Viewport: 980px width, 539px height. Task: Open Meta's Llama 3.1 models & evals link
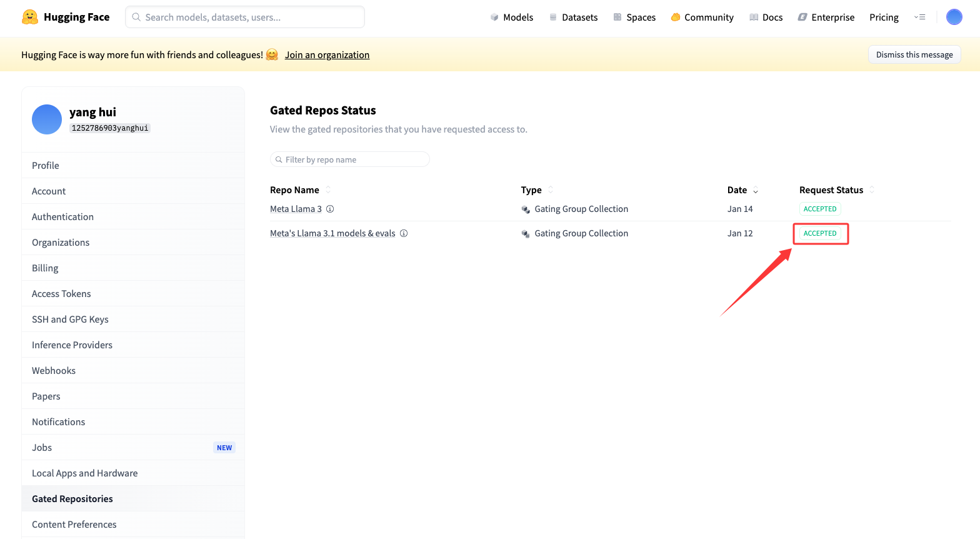(332, 233)
